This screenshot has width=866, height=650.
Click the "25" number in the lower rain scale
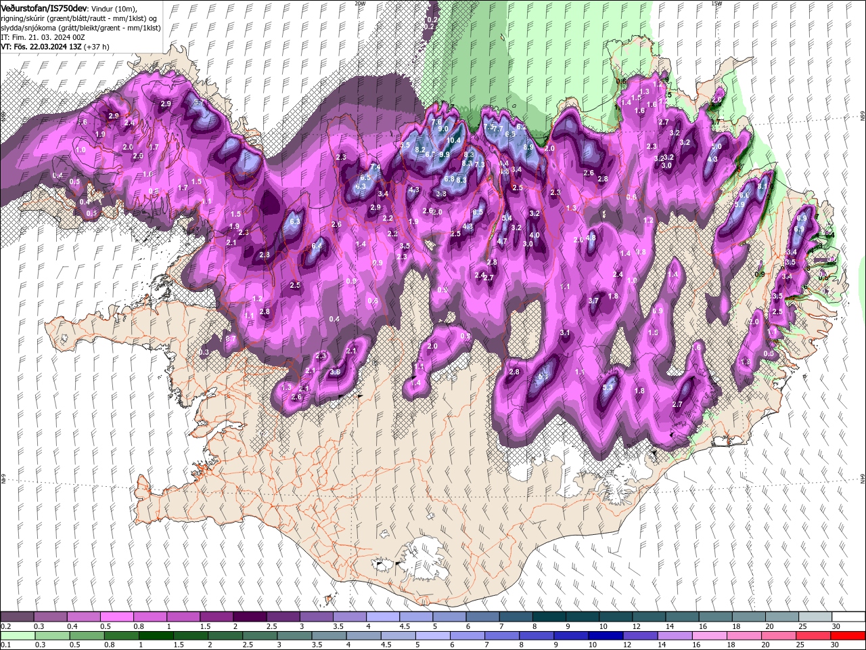click(800, 645)
